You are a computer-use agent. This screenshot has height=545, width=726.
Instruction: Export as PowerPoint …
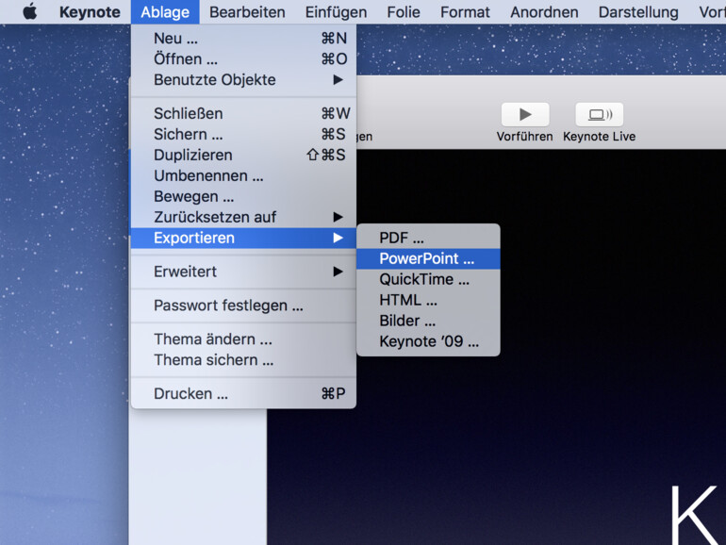pyautogui.click(x=428, y=259)
